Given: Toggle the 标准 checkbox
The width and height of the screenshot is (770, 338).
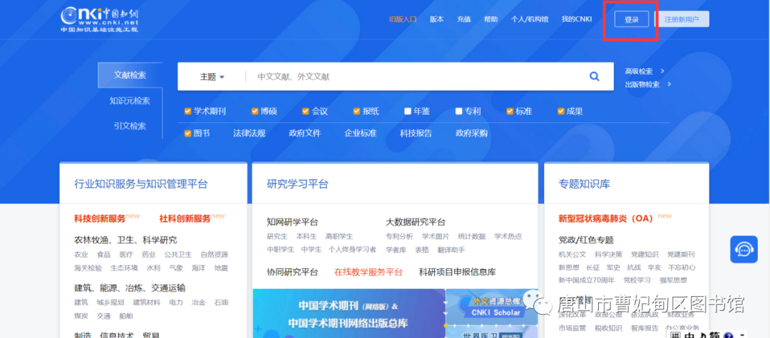Looking at the screenshot, I should [x=510, y=111].
